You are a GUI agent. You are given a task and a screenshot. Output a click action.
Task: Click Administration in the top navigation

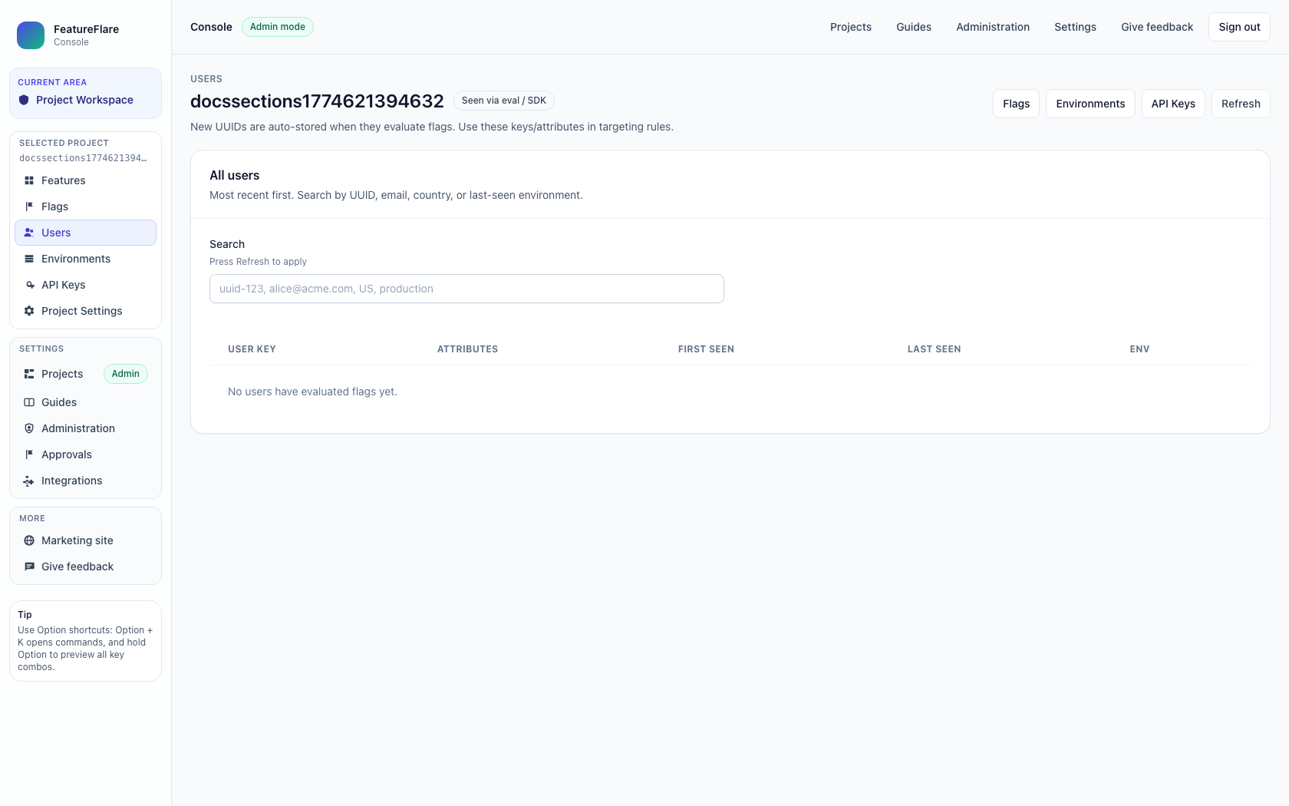993,27
